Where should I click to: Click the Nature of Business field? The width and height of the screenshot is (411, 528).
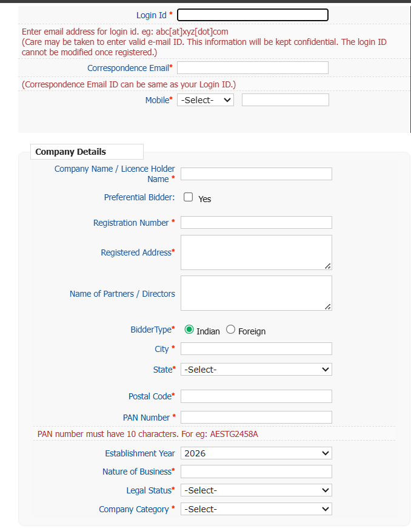click(256, 472)
